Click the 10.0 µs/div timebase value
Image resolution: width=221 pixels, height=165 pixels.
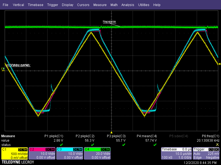183,154
